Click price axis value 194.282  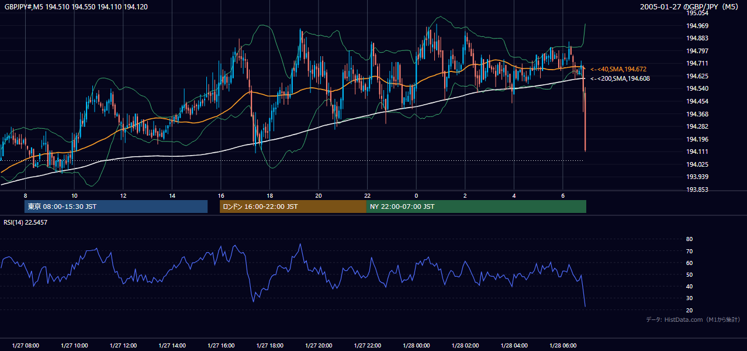click(697, 126)
